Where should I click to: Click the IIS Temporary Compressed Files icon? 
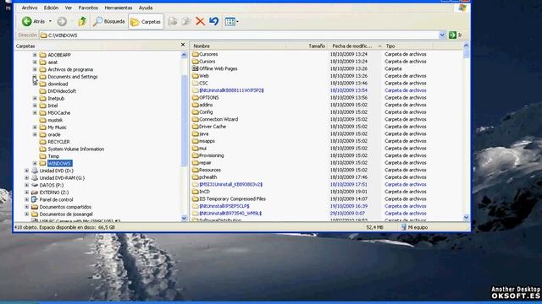click(196, 199)
